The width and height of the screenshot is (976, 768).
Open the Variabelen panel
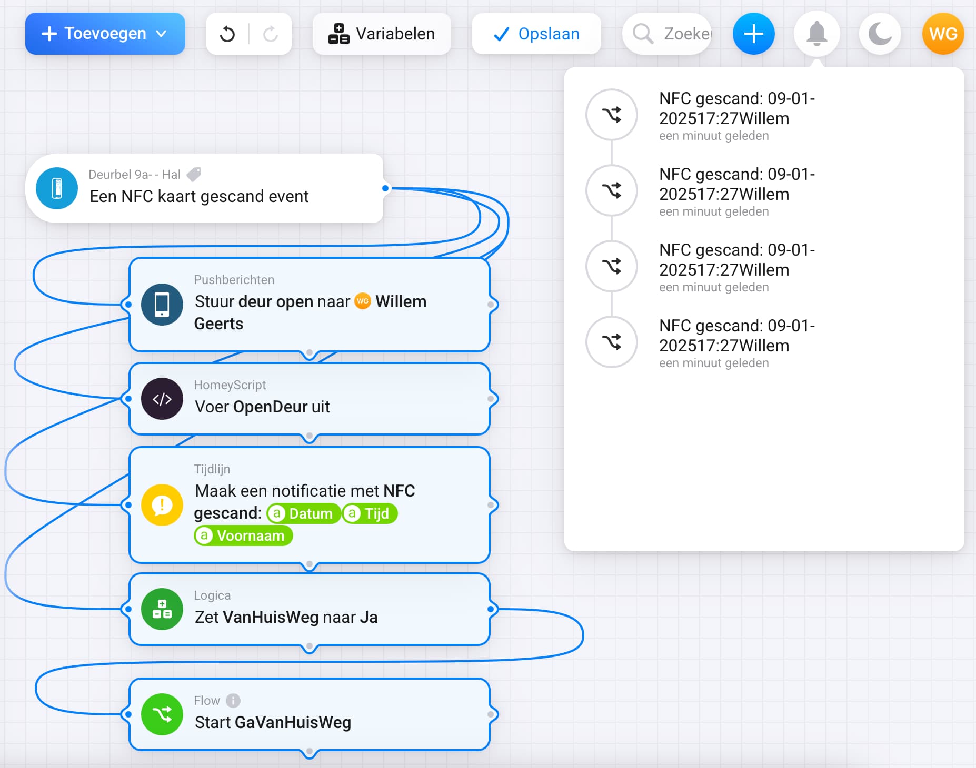tap(382, 34)
